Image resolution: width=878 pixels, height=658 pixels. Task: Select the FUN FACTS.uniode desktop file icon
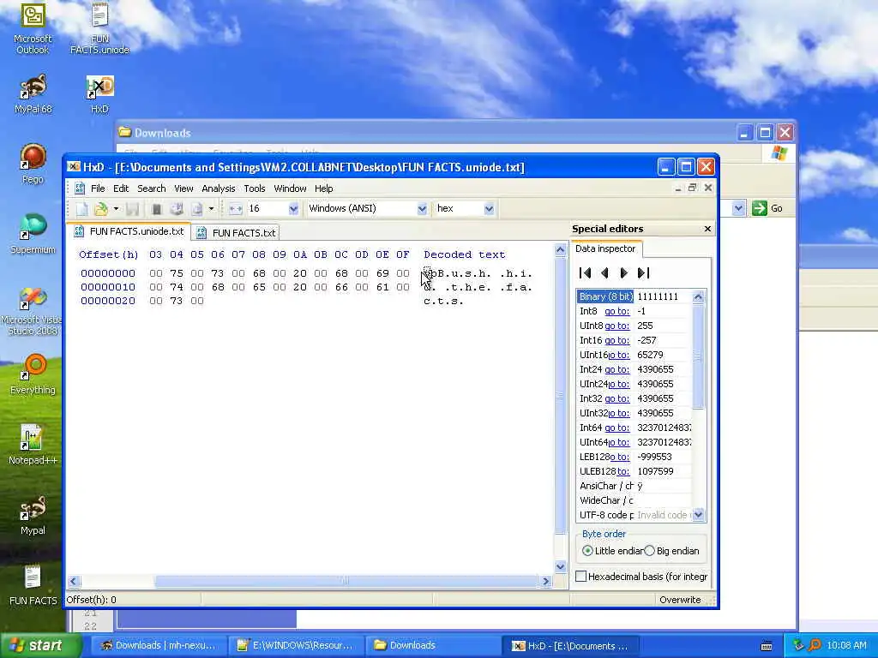coord(99,28)
